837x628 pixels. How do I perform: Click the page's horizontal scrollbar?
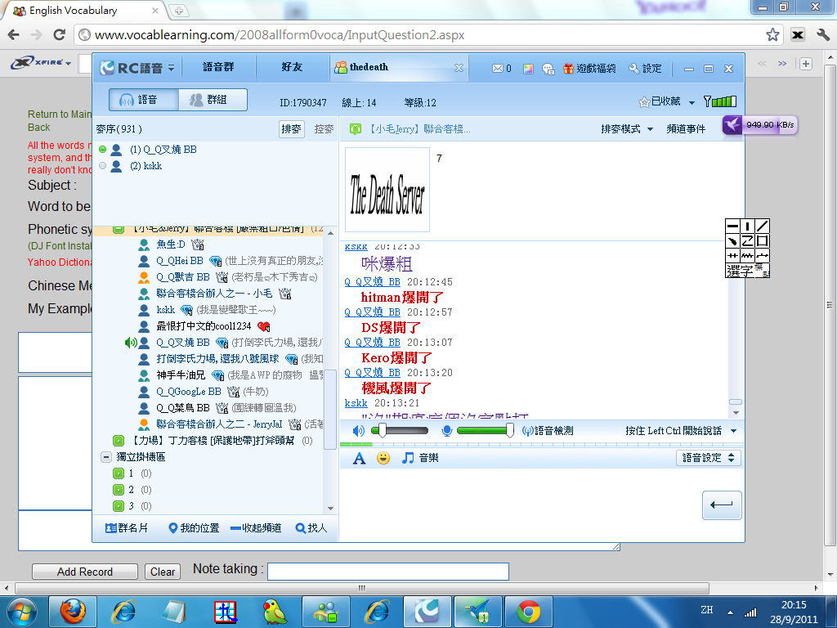(362, 588)
